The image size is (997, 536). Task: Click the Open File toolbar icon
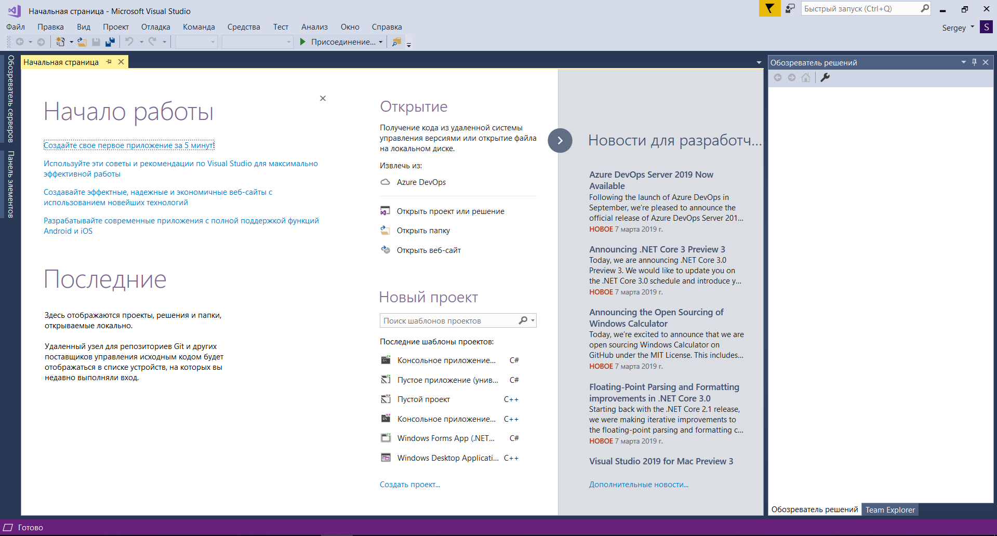click(82, 42)
